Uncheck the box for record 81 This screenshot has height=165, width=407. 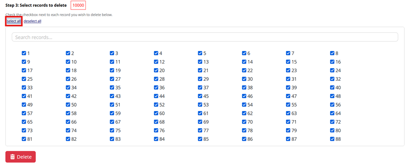click(x=24, y=139)
